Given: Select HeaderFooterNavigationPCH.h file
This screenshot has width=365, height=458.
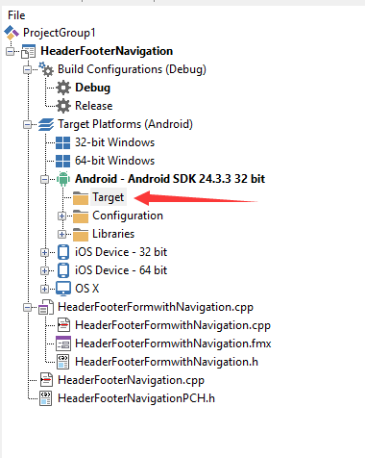Looking at the screenshot, I should (136, 398).
